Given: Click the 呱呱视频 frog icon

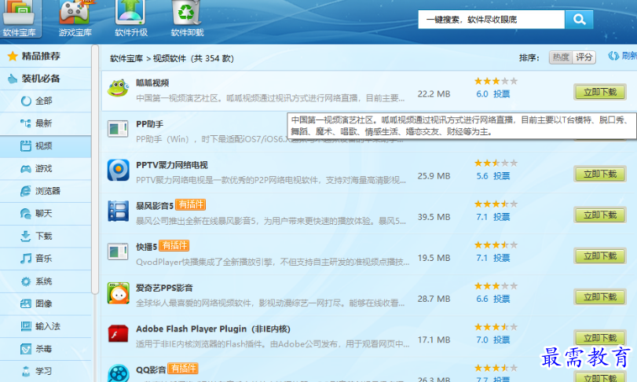Looking at the screenshot, I should [118, 88].
